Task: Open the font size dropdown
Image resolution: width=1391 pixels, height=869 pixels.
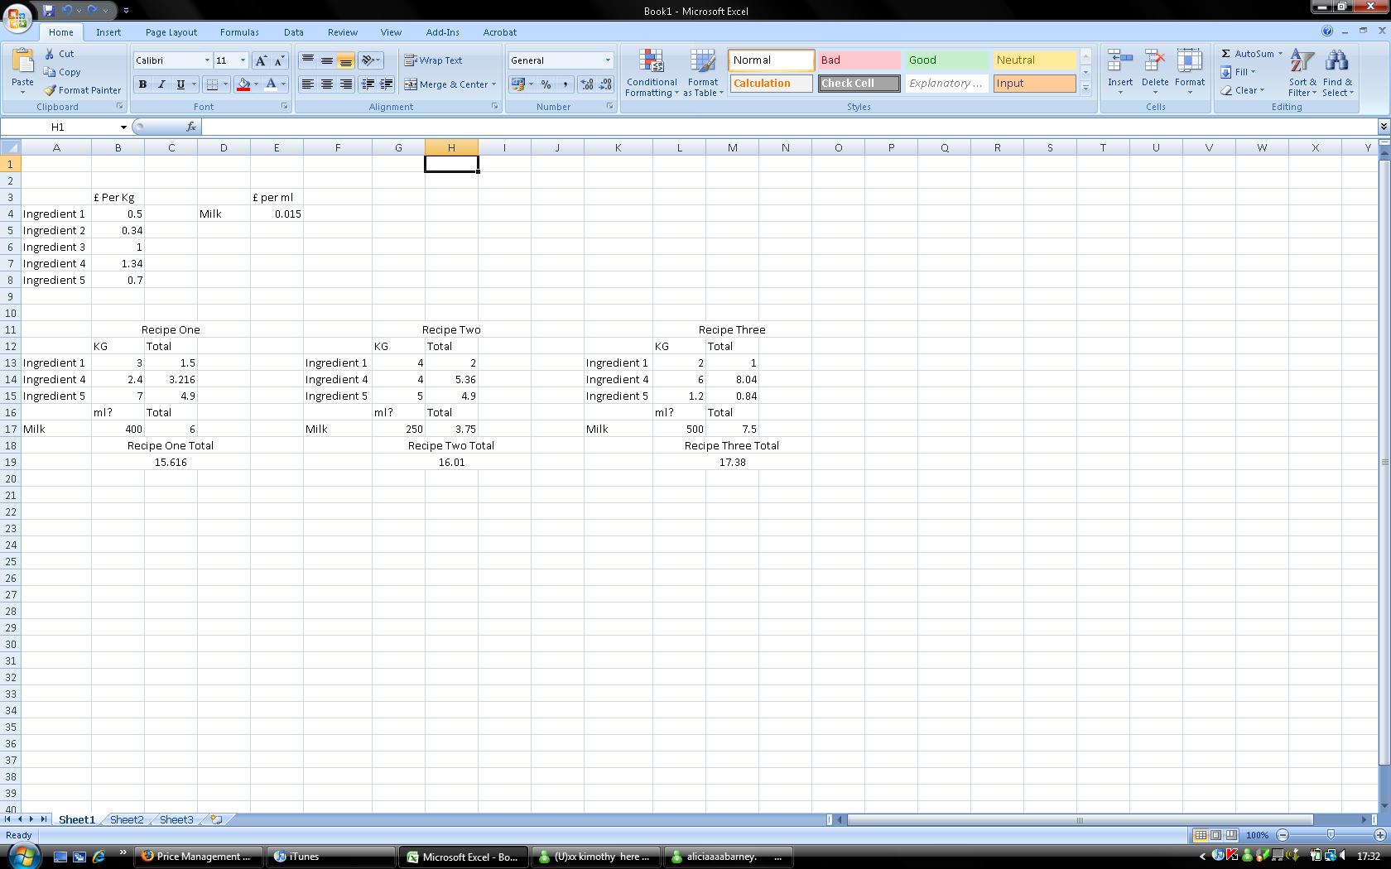Action: [x=243, y=60]
